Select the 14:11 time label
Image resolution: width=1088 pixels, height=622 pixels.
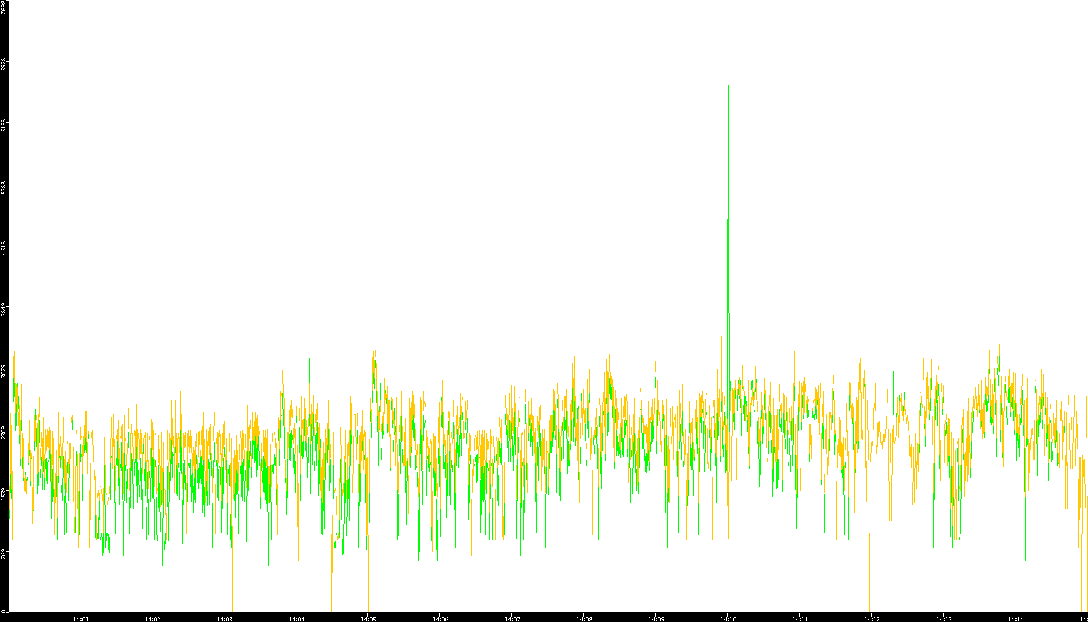800,619
